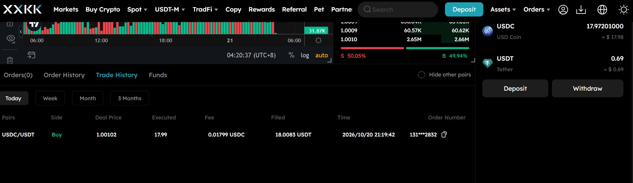Screen dimensions: 633x183
Task: Open the Copy trading menu item
Action: click(x=233, y=10)
